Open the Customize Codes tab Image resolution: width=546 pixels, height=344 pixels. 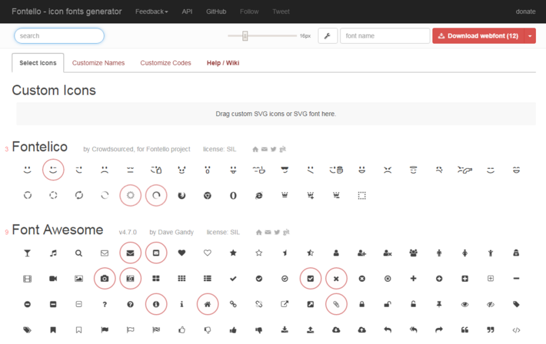(165, 63)
